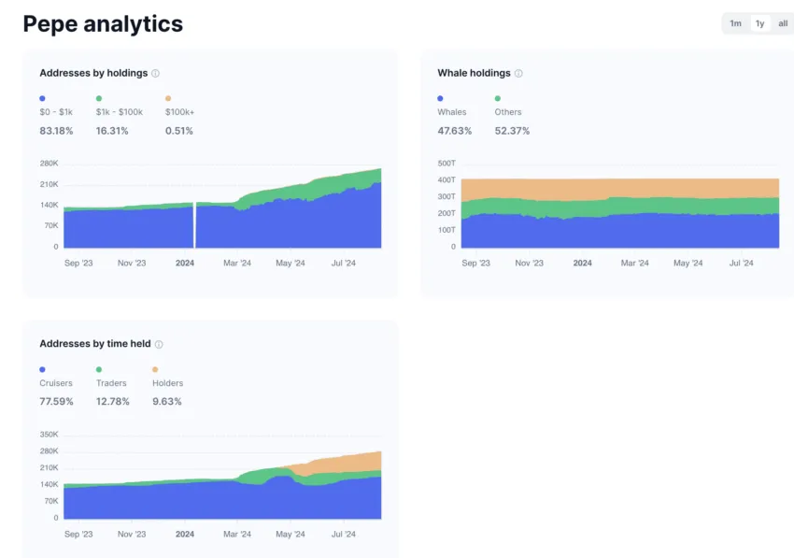Select the 1m time range tab

[x=735, y=23]
